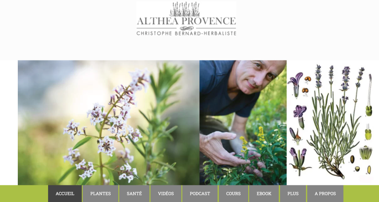379x202 pixels.
Task: Visit the A PROPOS page
Action: pyautogui.click(x=325, y=193)
